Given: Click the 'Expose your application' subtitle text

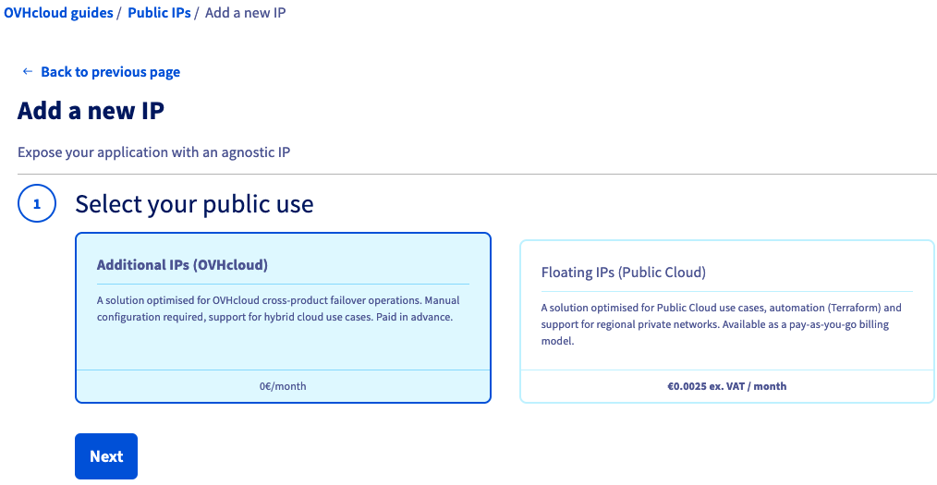Looking at the screenshot, I should point(154,152).
